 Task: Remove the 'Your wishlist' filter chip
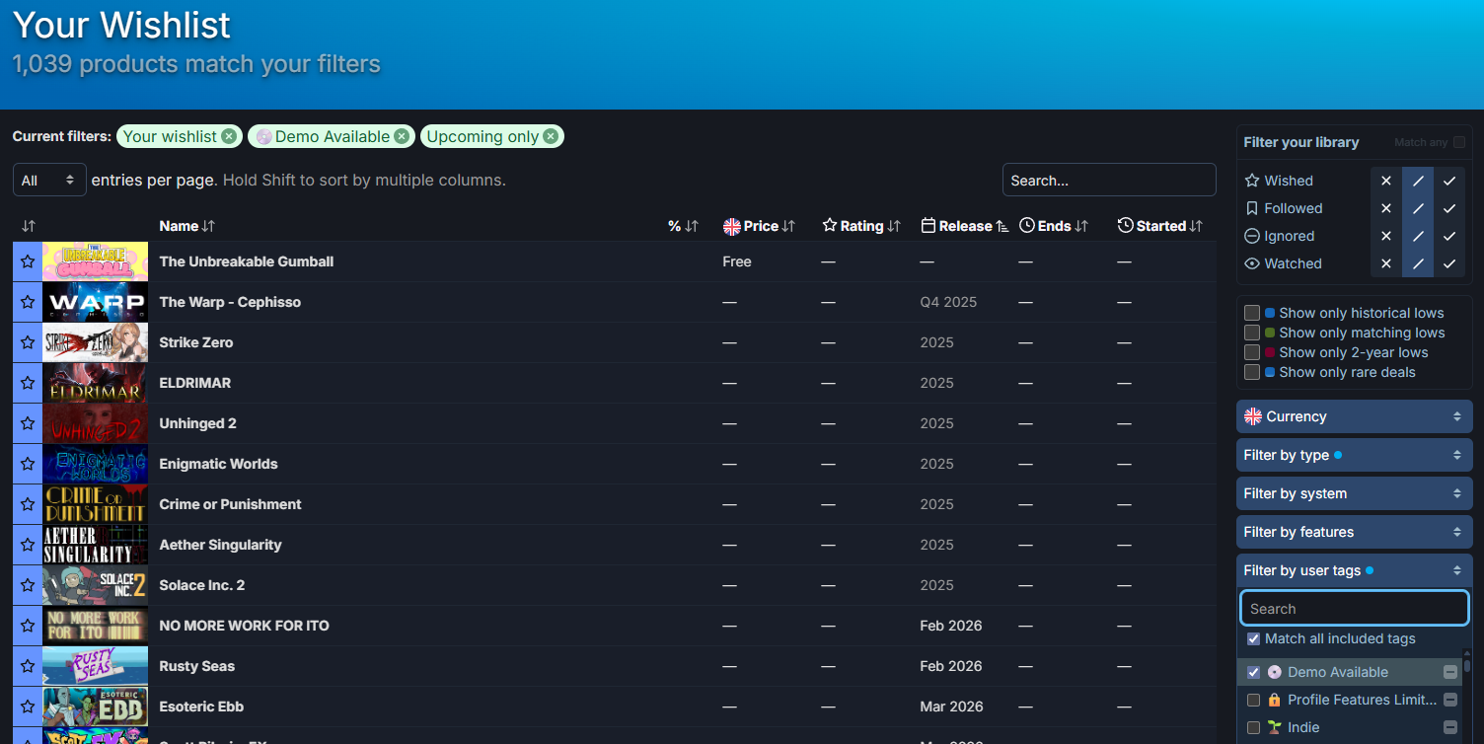[x=229, y=136]
